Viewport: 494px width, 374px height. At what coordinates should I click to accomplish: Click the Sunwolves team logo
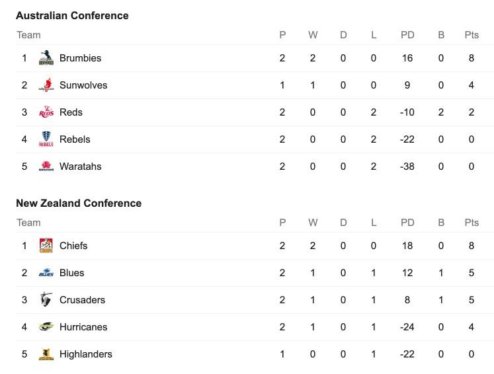(46, 85)
